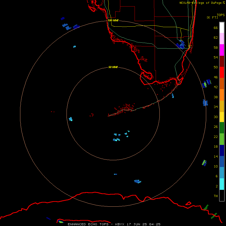
Task: Click the legend value 54
Action: (216, 57)
